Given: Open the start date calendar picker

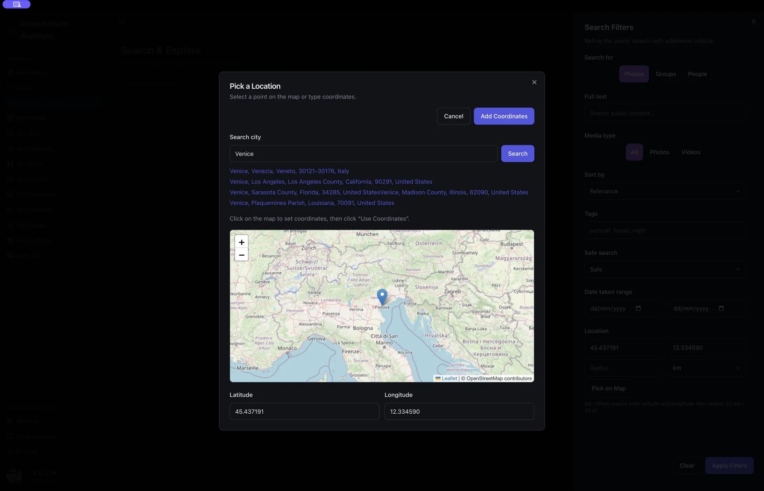Looking at the screenshot, I should pos(639,309).
